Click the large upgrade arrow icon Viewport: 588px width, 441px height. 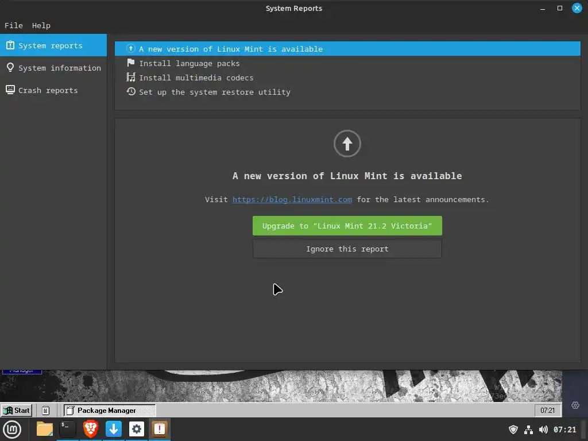(347, 144)
